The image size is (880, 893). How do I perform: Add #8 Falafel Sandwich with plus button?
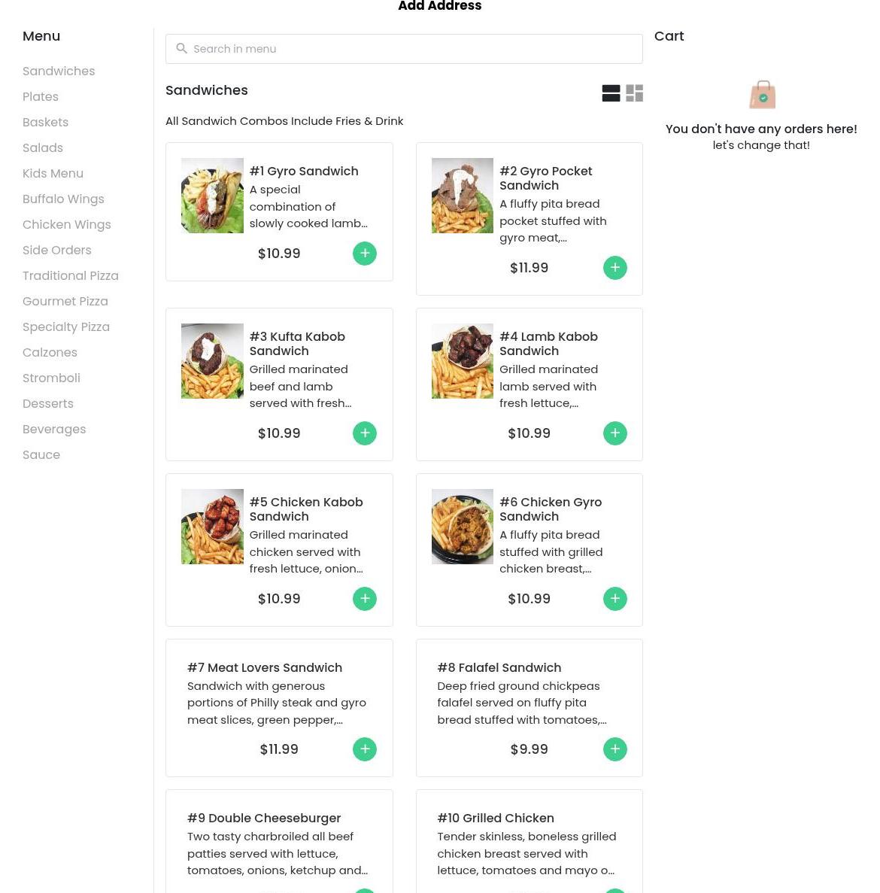[614, 749]
